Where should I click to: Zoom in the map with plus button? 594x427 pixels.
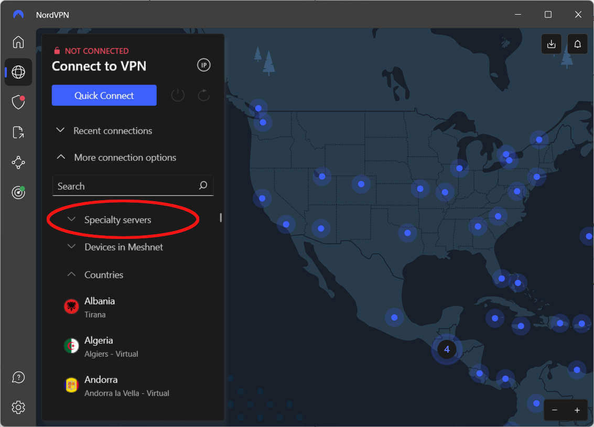577,410
